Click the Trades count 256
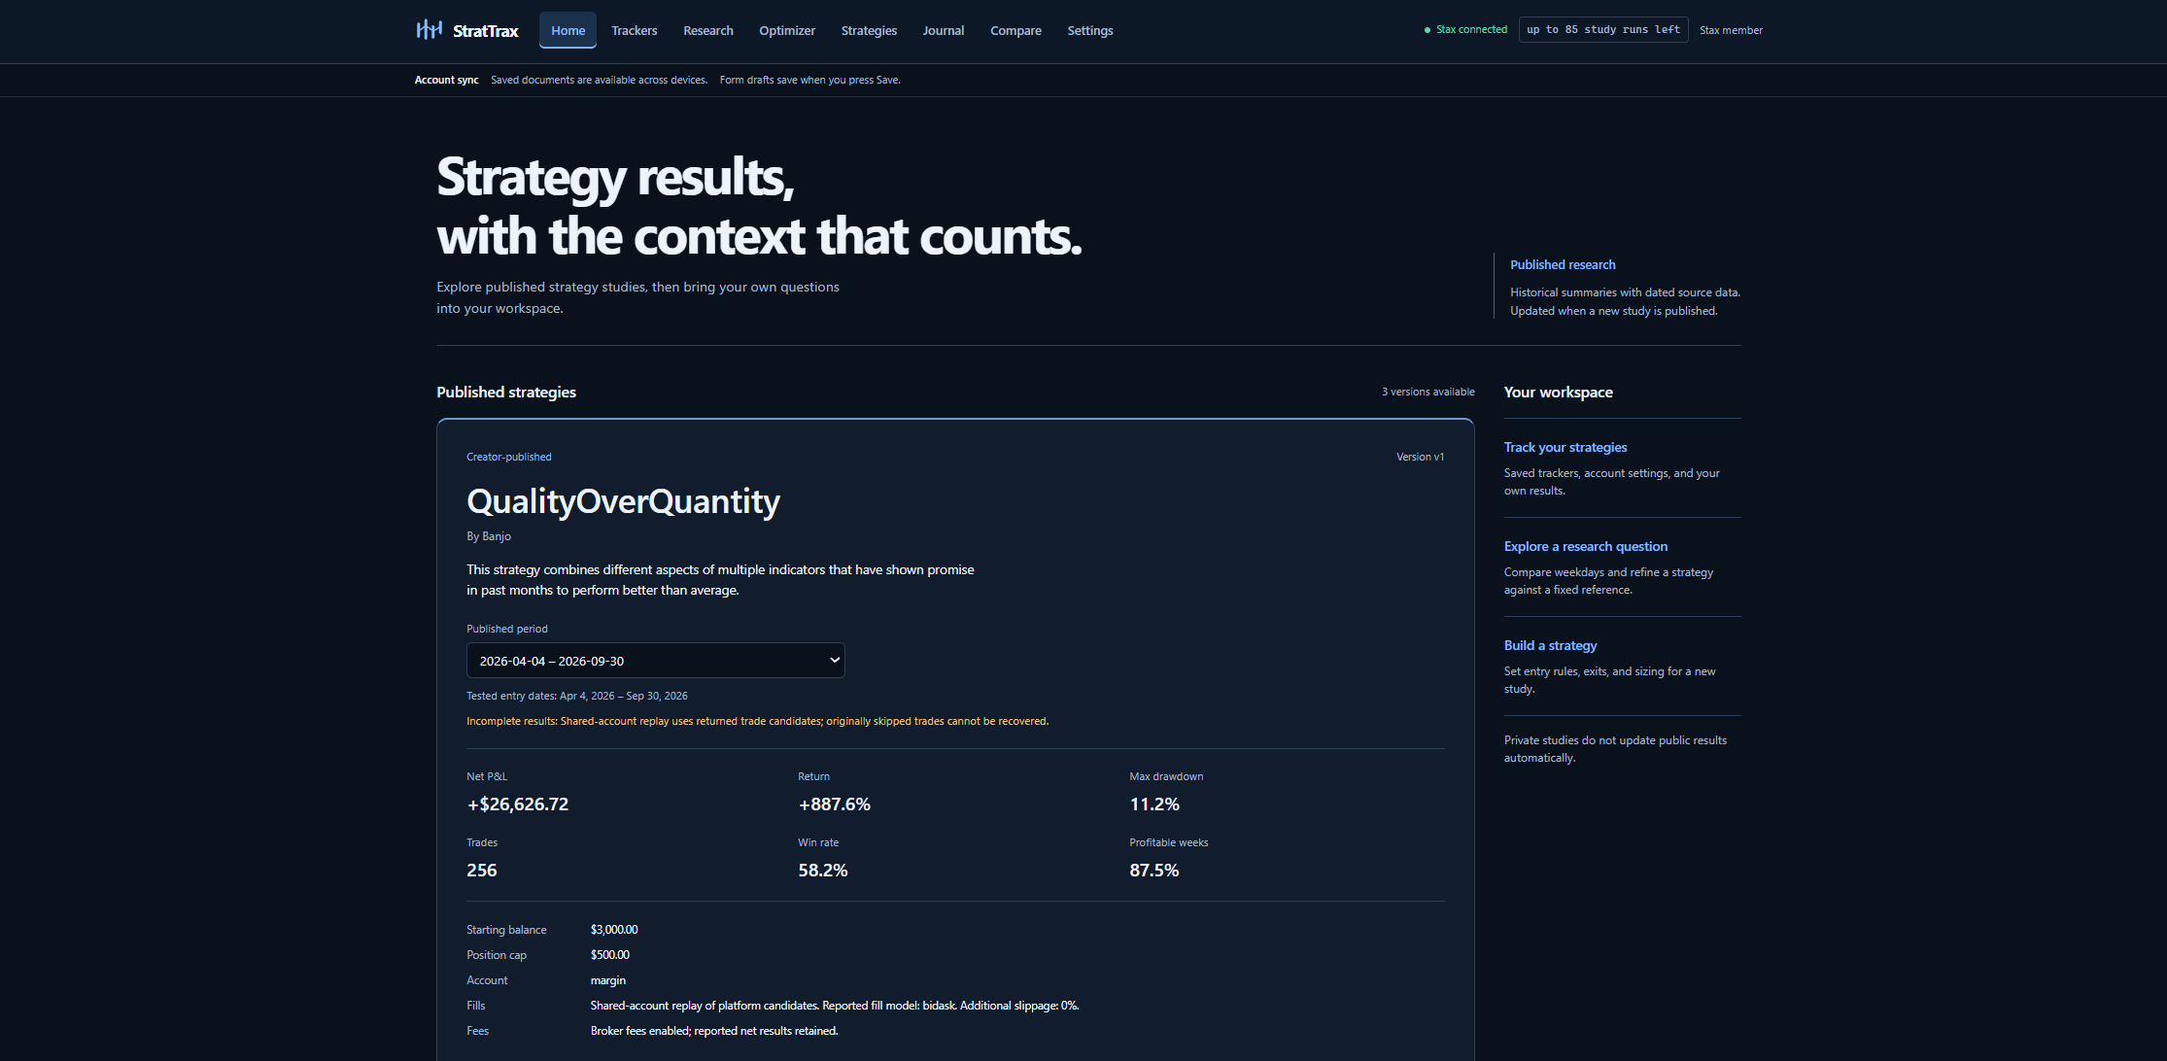 coord(481,870)
